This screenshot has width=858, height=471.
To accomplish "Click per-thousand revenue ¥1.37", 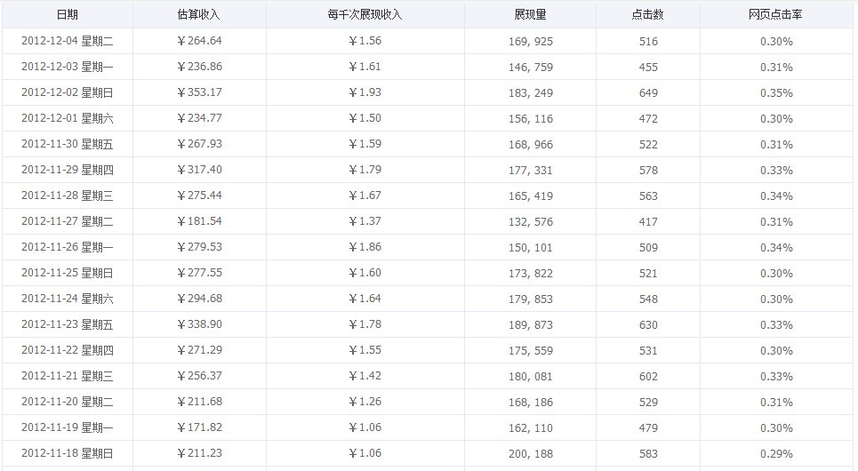I will point(365,220).
